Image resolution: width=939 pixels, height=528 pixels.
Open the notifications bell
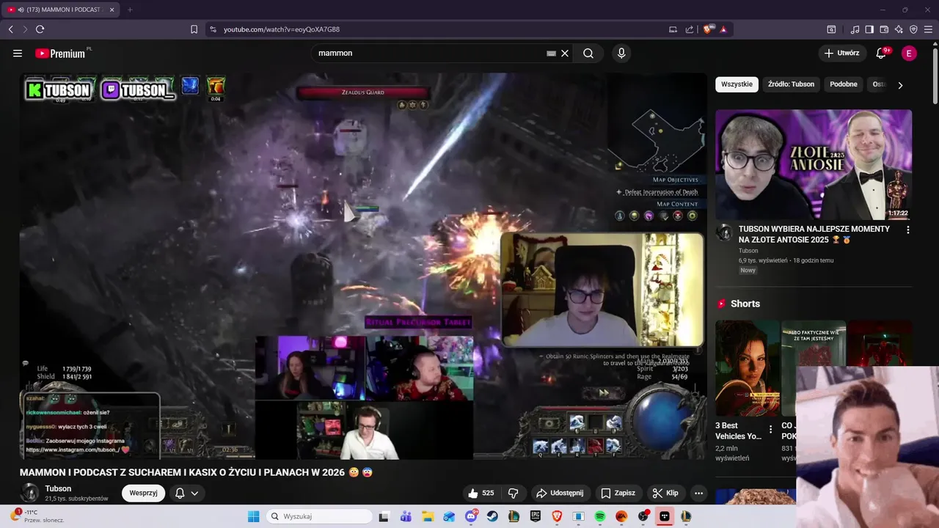882,54
